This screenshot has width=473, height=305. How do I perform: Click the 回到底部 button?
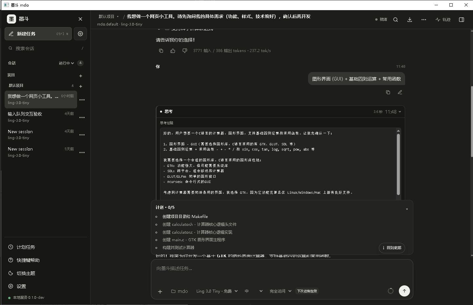[392, 248]
